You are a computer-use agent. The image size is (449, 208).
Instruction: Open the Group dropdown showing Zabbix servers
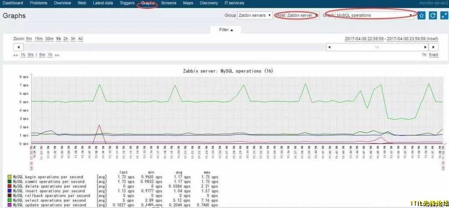pyautogui.click(x=255, y=15)
